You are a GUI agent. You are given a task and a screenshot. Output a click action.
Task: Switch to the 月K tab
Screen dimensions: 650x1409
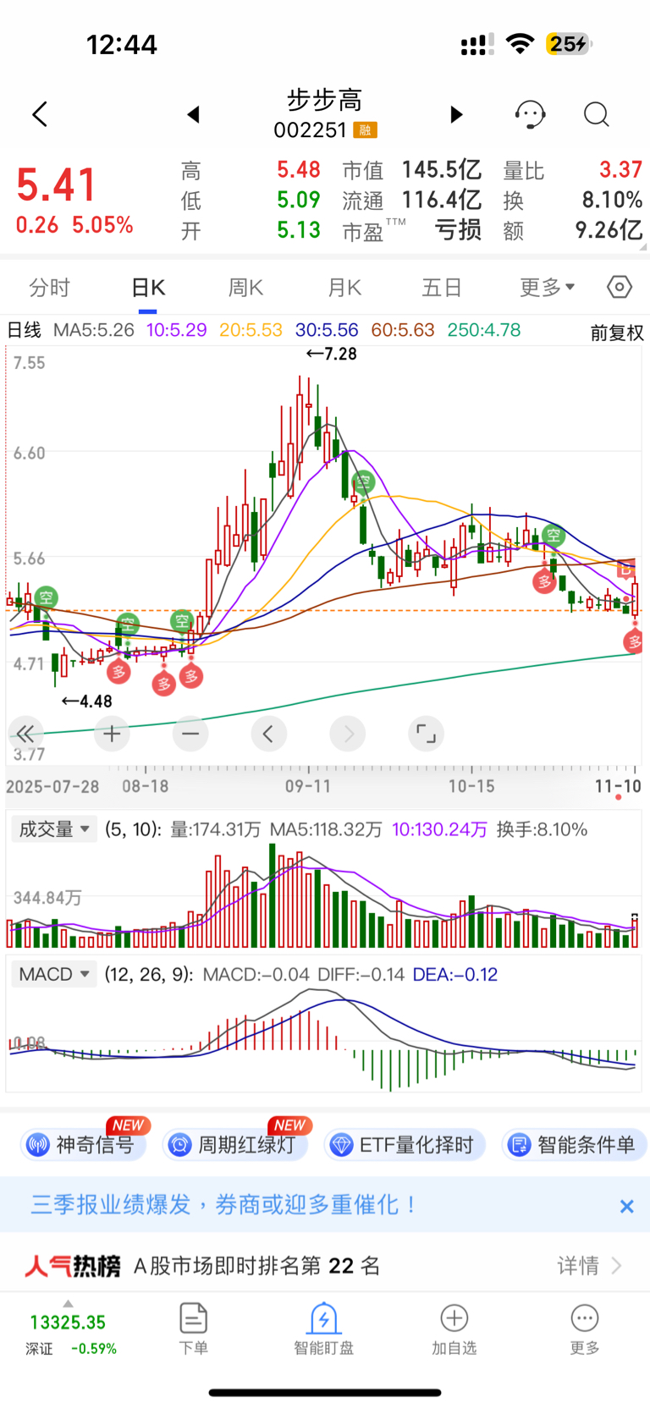pos(344,288)
